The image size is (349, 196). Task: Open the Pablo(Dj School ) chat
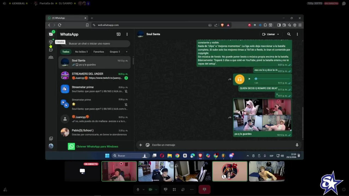95,132
